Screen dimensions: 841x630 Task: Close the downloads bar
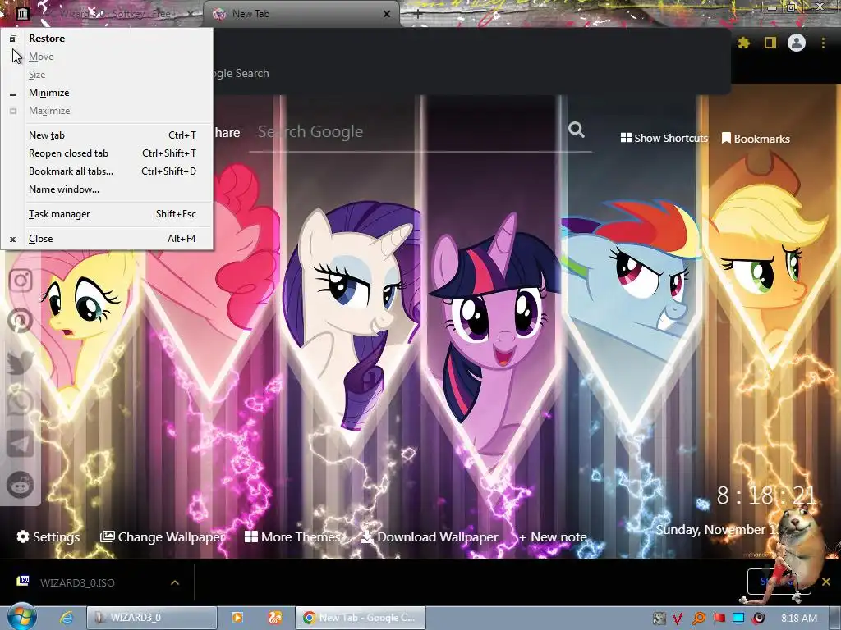tap(826, 582)
